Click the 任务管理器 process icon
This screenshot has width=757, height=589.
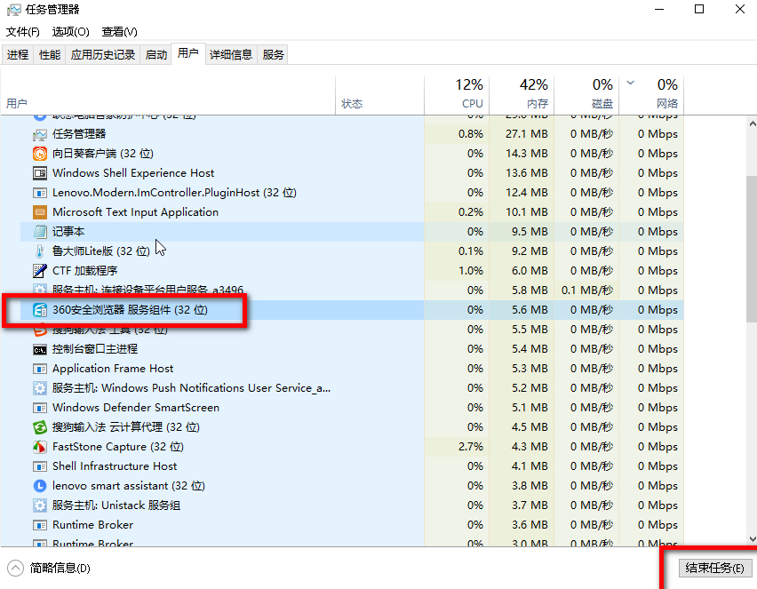click(40, 134)
